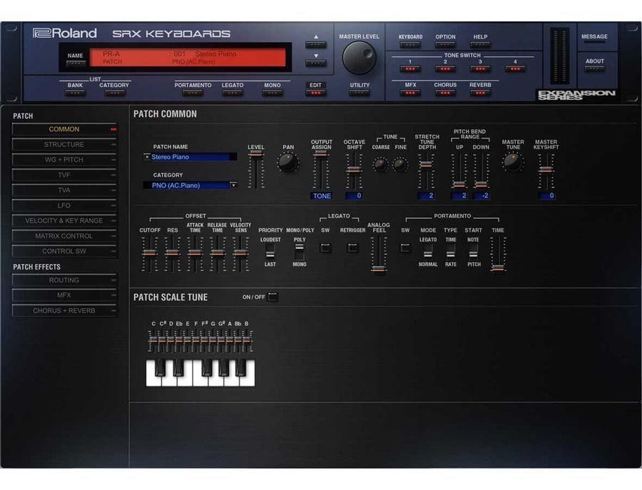Open the ABOUT screen
The height and width of the screenshot is (490, 642).
click(594, 68)
